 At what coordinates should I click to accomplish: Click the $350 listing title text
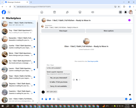61,27
